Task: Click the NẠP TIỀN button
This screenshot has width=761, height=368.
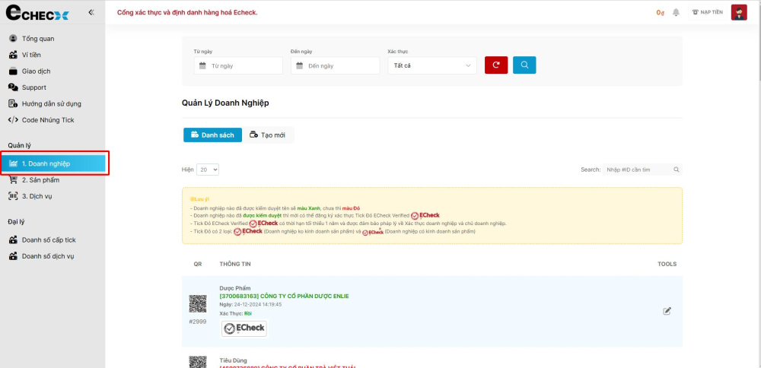Action: 708,12
